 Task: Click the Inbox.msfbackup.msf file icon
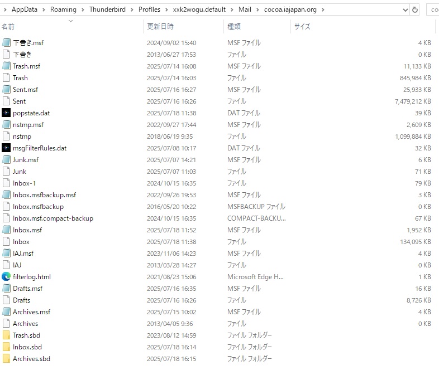(x=6, y=194)
